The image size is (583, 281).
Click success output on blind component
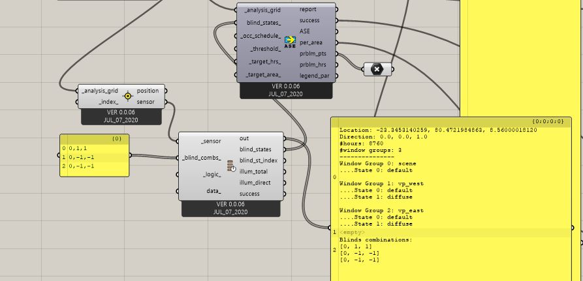pos(249,194)
